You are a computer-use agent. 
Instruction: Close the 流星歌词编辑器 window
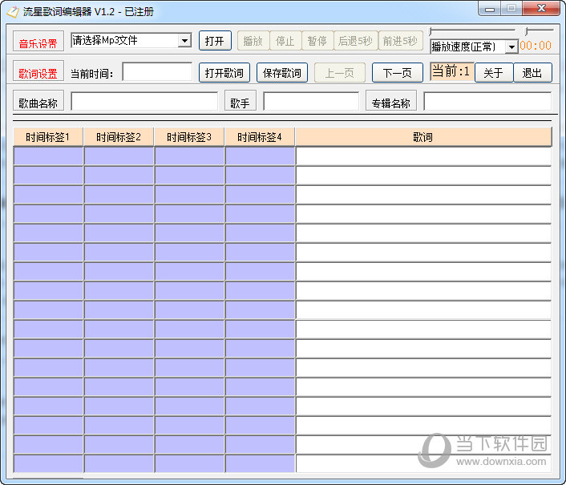point(541,9)
